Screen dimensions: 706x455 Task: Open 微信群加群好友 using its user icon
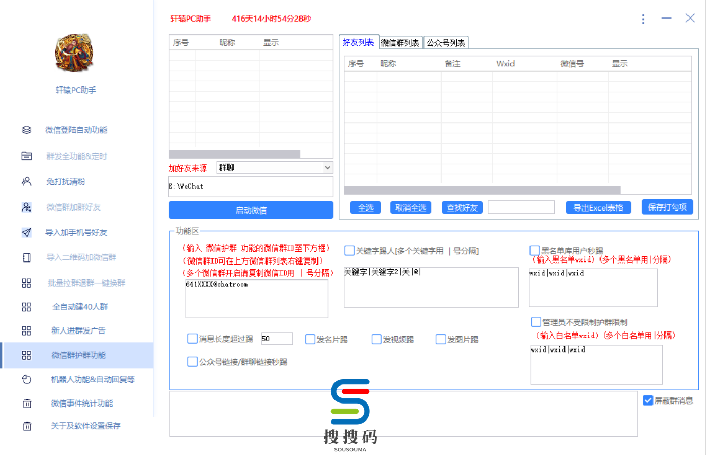tap(27, 207)
